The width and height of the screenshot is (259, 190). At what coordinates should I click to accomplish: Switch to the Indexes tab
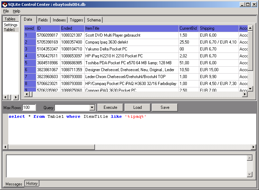(59, 20)
